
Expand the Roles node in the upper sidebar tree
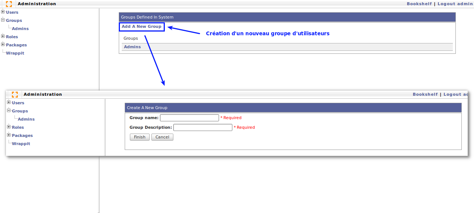pyautogui.click(x=3, y=36)
